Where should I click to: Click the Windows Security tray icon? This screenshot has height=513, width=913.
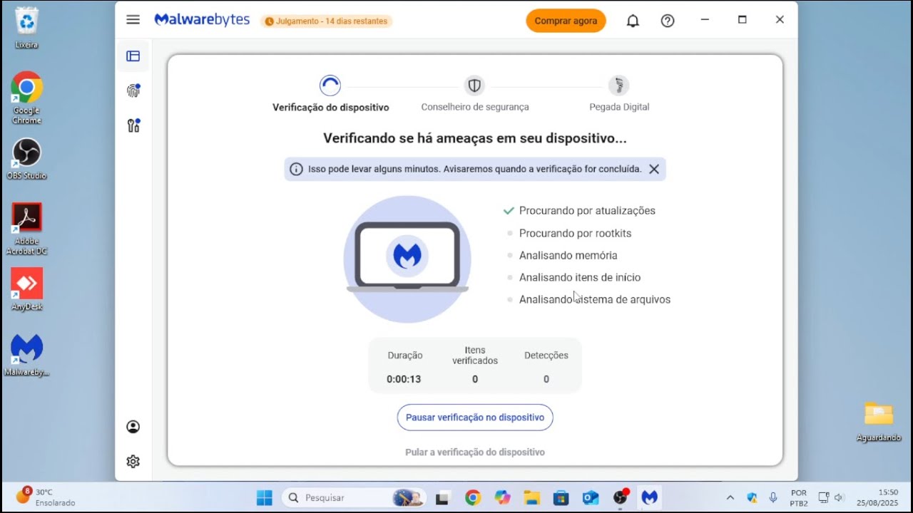pyautogui.click(x=752, y=497)
